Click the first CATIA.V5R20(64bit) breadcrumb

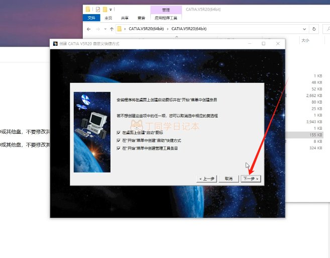[146, 29]
